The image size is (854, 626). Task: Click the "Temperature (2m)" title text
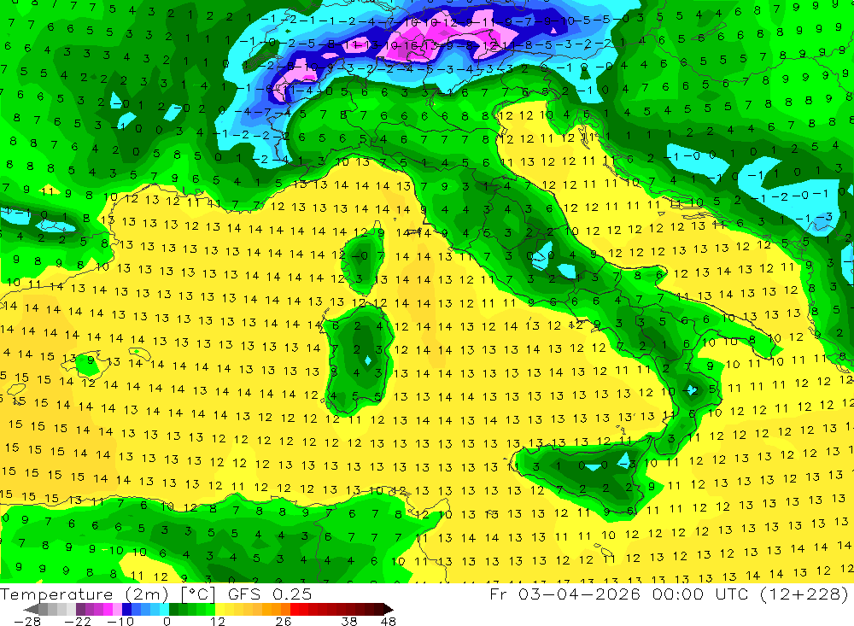[x=85, y=594]
